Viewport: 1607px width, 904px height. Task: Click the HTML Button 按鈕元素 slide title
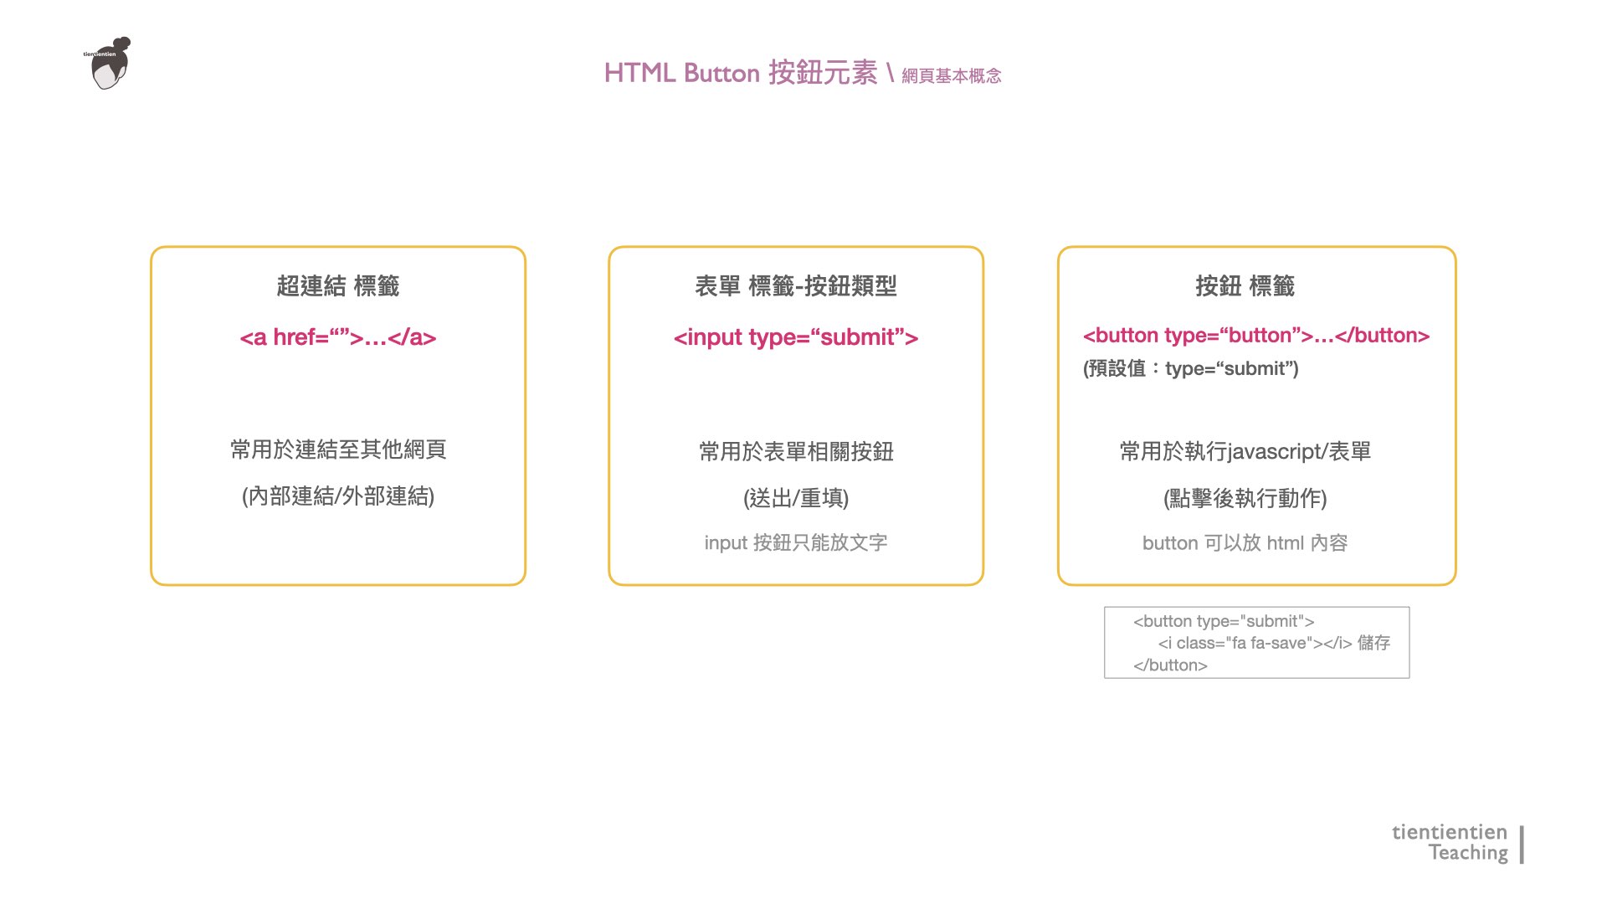740,73
